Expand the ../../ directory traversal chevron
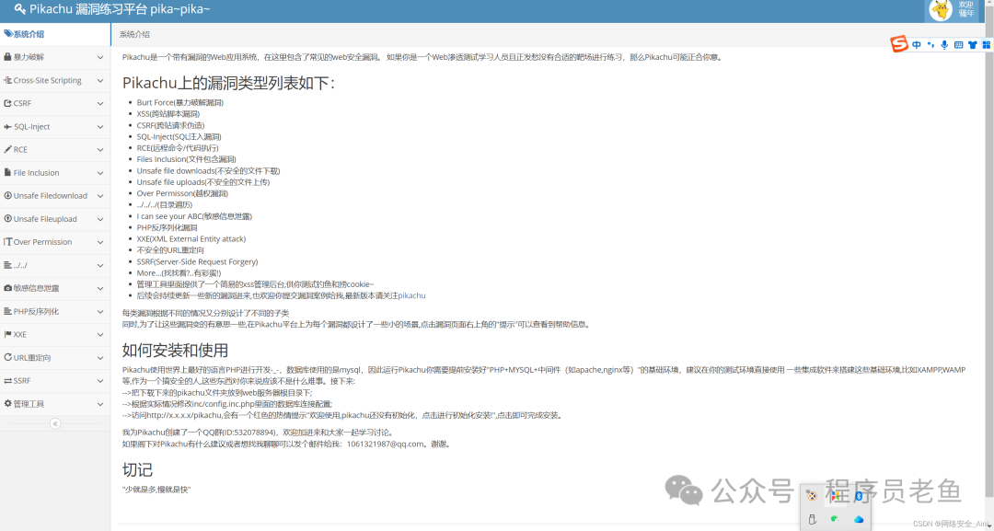 tap(100, 265)
